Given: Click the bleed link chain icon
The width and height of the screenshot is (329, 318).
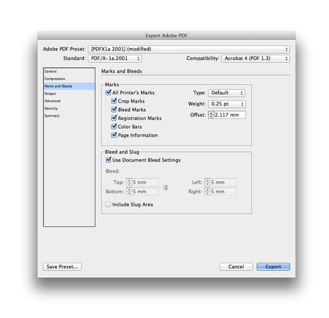Looking at the screenshot, I should pos(166,187).
